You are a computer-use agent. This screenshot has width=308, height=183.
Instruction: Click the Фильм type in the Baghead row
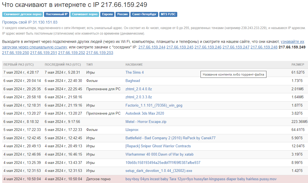coord(92,81)
